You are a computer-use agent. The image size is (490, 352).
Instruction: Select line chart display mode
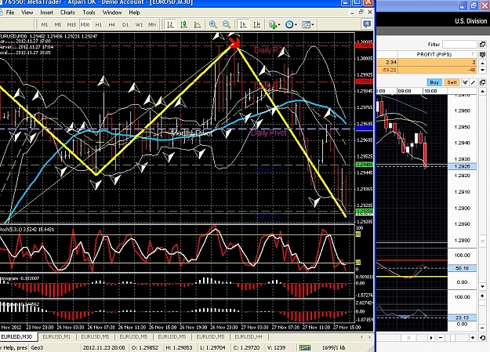click(198, 24)
